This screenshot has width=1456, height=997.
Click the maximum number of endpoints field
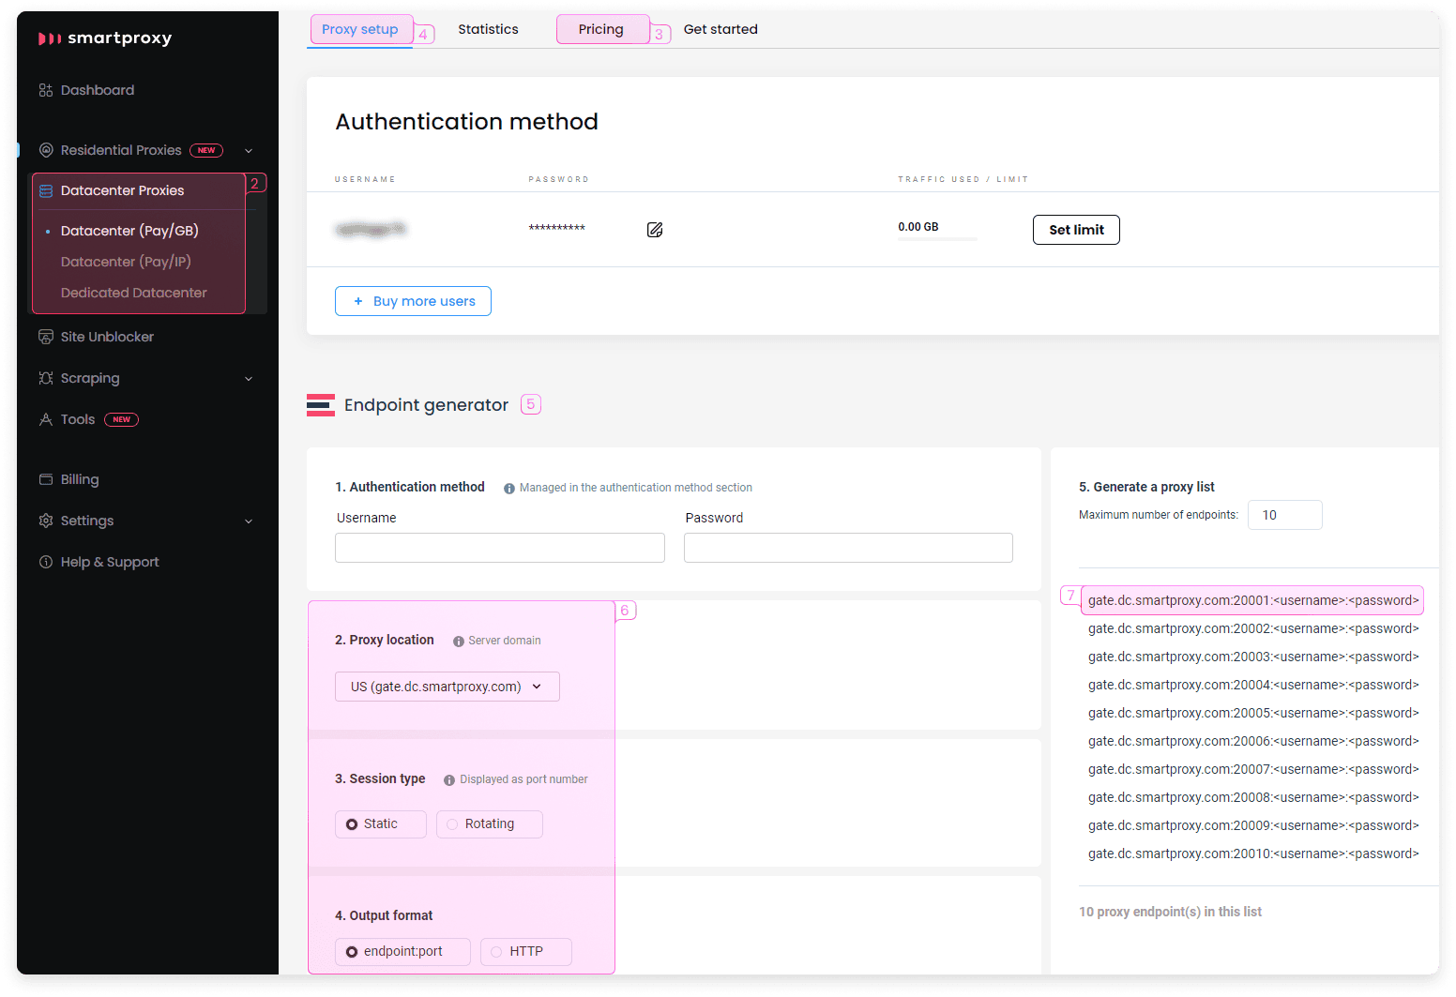click(1285, 515)
